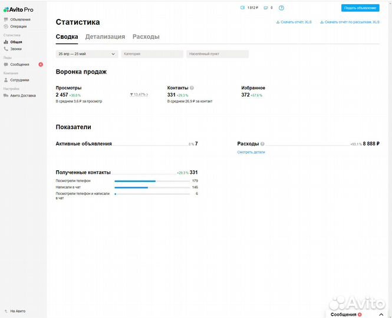This screenshot has height=318, width=392.
Task: Click the Избранное value 372
Action: tap(245, 95)
